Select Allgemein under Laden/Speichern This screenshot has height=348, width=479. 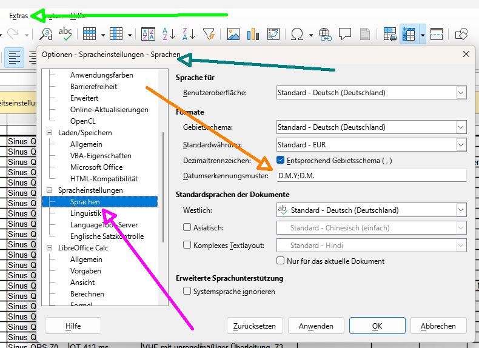[86, 144]
